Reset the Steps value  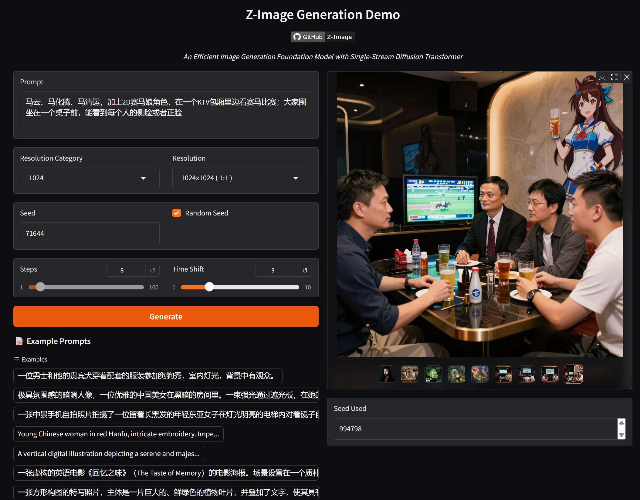[153, 270]
